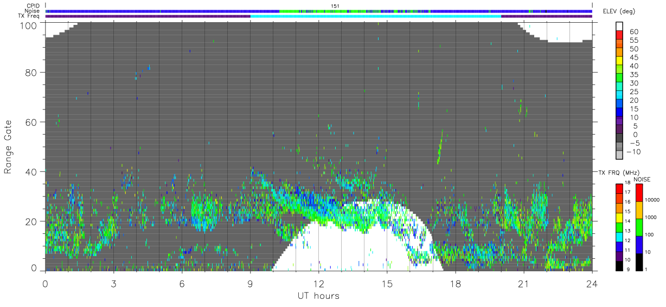The width and height of the screenshot is (666, 307).
Task: Click the 'CPID' label
Action: pyautogui.click(x=34, y=6)
